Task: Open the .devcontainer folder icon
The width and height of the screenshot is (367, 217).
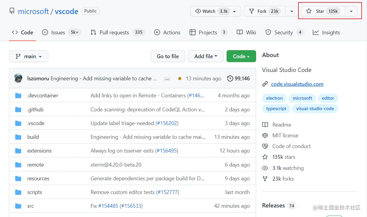Action: pyautogui.click(x=18, y=96)
